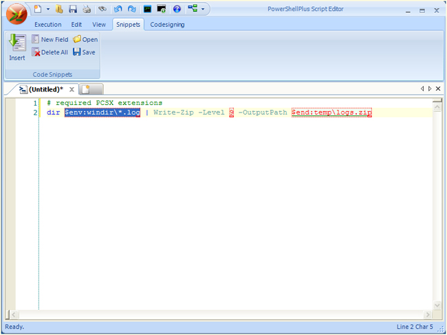Minimize the PowerShellPlus Script Editor window
This screenshot has width=447, height=335.
tap(408, 11)
